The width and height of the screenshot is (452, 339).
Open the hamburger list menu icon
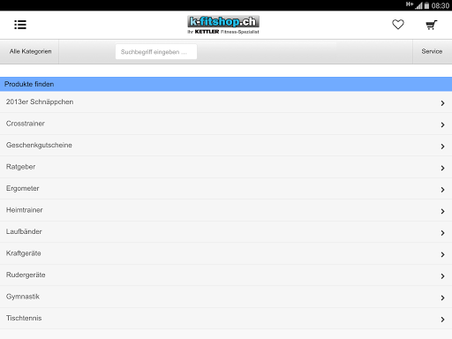(20, 25)
